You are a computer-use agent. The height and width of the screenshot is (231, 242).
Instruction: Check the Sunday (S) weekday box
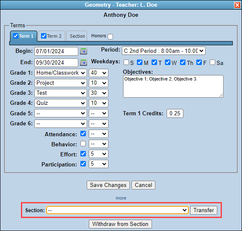coord(126,62)
